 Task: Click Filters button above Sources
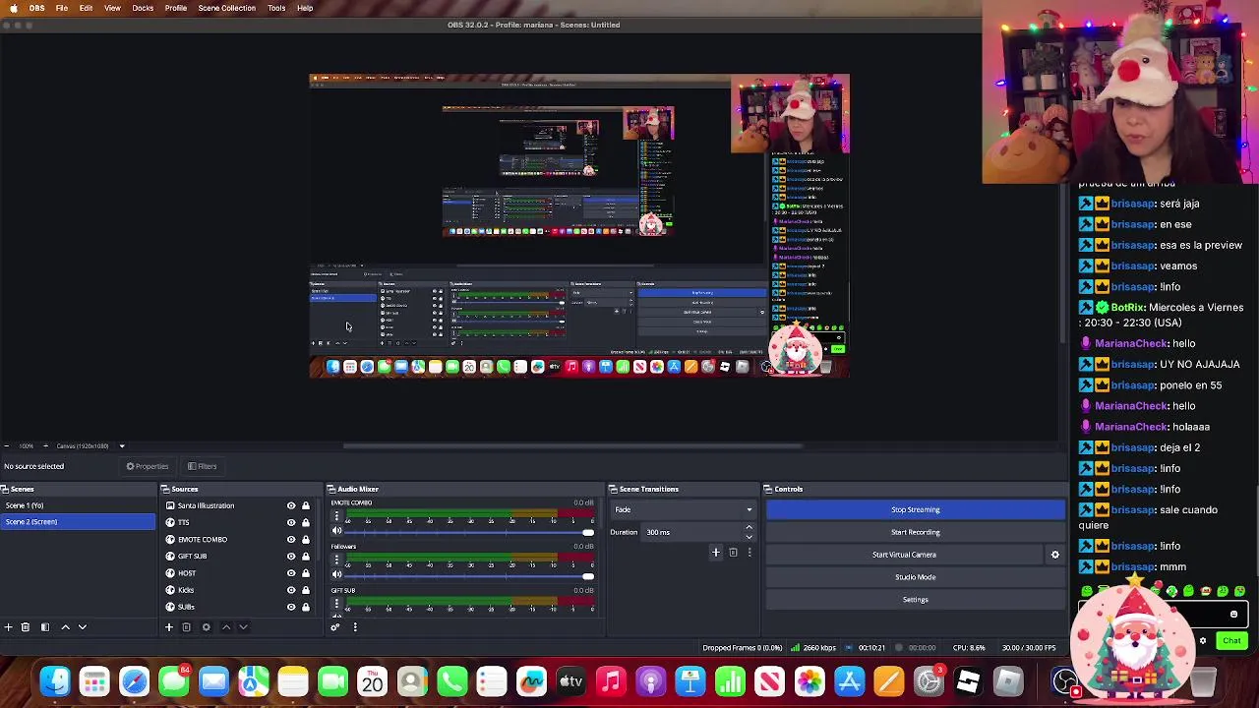point(203,466)
